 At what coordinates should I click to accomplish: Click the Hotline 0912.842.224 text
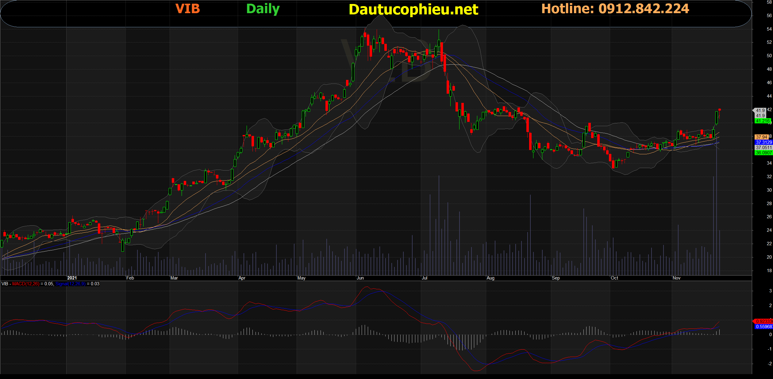point(615,9)
